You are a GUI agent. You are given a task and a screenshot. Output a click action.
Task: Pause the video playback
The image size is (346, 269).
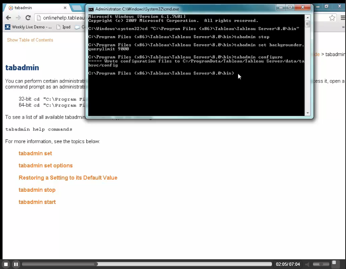[16, 264]
